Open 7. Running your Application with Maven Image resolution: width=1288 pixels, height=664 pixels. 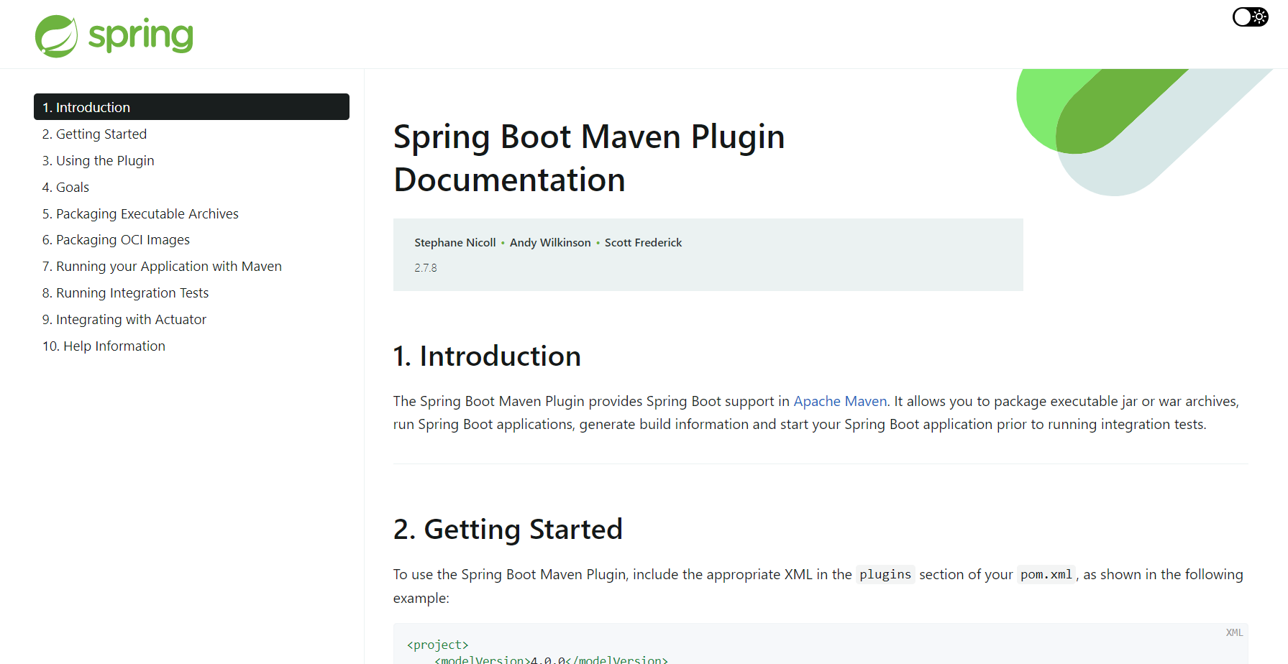162,266
